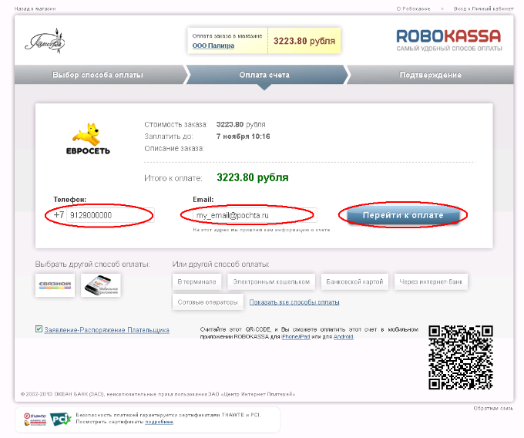
Task: Open iPhone/iPad app link
Action: (x=296, y=337)
